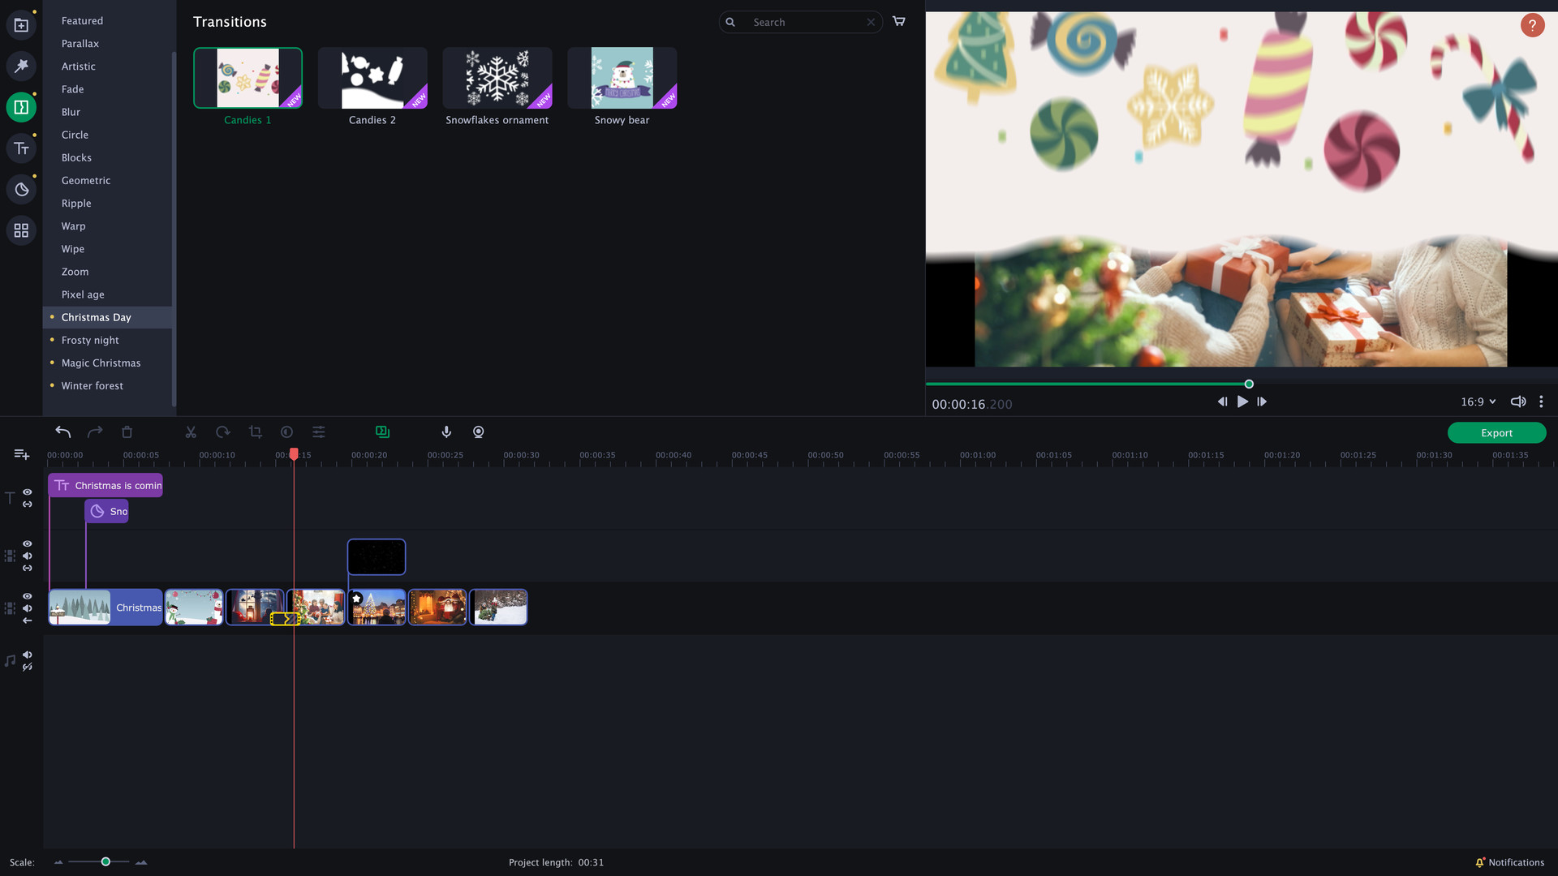Open the Titles panel

(21, 148)
